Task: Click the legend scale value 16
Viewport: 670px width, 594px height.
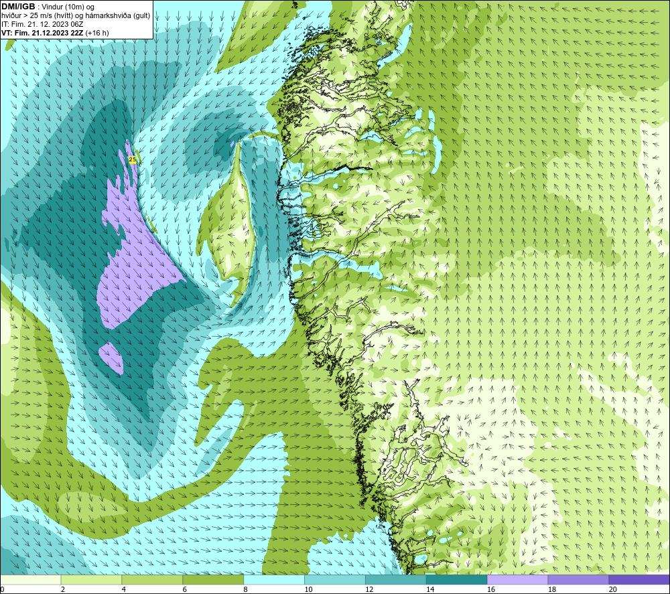Action: [x=491, y=589]
